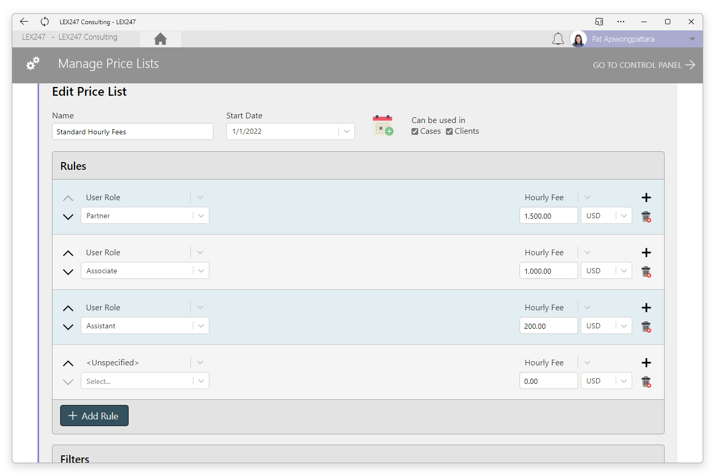Move Assistant rule down
The height and width of the screenshot is (476, 715).
68,327
